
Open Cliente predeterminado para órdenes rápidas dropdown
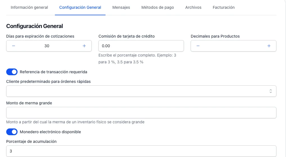tap(141, 91)
